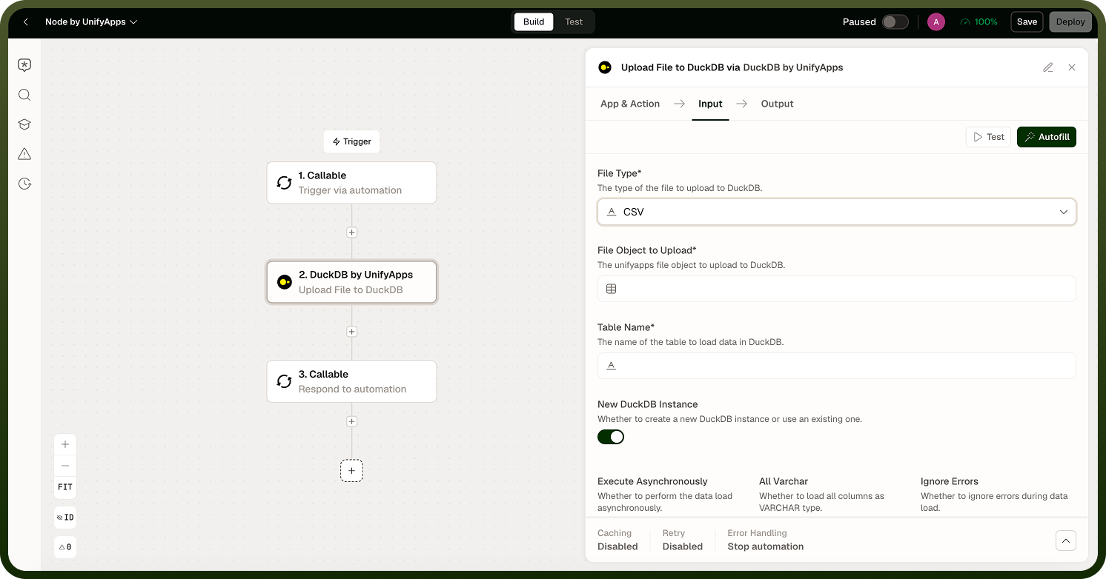Viewport: 1106px width, 579px height.
Task: Click the dashed add-node box at workflow end
Action: (x=352, y=471)
